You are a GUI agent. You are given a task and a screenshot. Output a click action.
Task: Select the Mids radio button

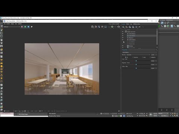point(142,57)
